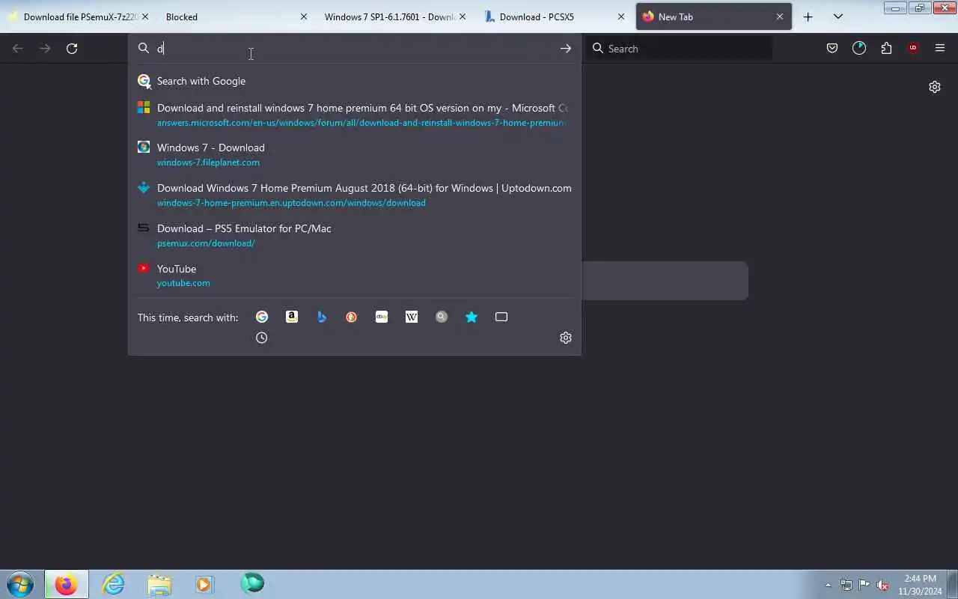Click the Go arrow in the address bar
This screenshot has width=958, height=599.
coord(566,48)
